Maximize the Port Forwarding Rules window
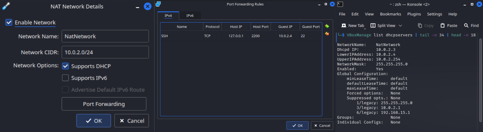Screen dimensions: 483x132 326,4
